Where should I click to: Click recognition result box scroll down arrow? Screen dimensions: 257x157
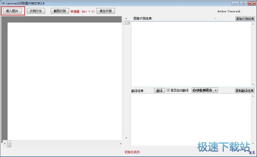[x=253, y=84]
